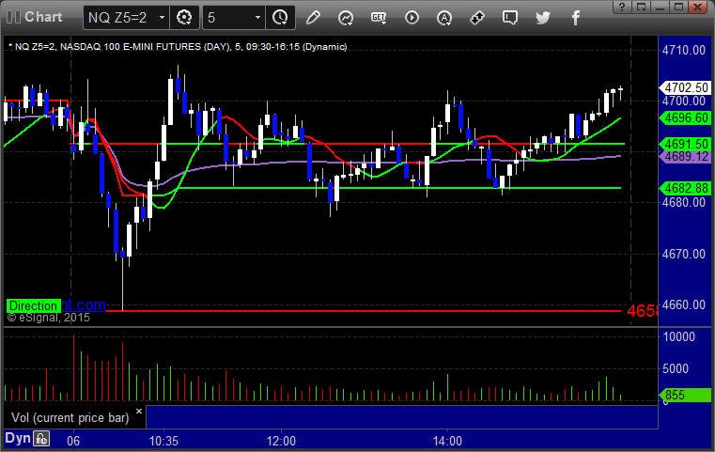The height and width of the screenshot is (452, 715).
Task: Click the play button replay icon
Action: (412, 17)
